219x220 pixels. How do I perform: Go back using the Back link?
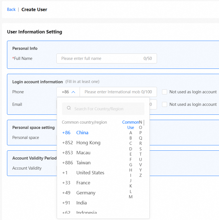[x=11, y=9]
